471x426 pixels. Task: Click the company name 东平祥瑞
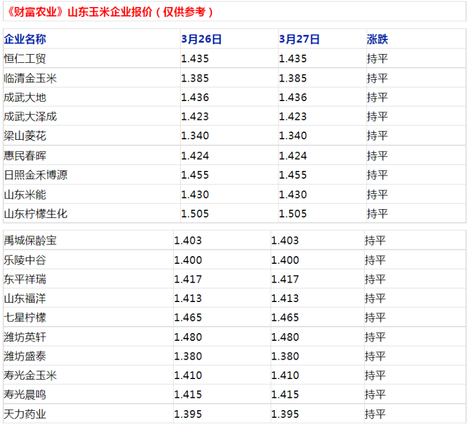coord(25,279)
